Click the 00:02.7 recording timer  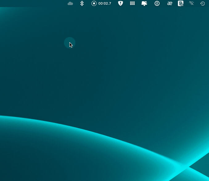pyautogui.click(x=105, y=3)
